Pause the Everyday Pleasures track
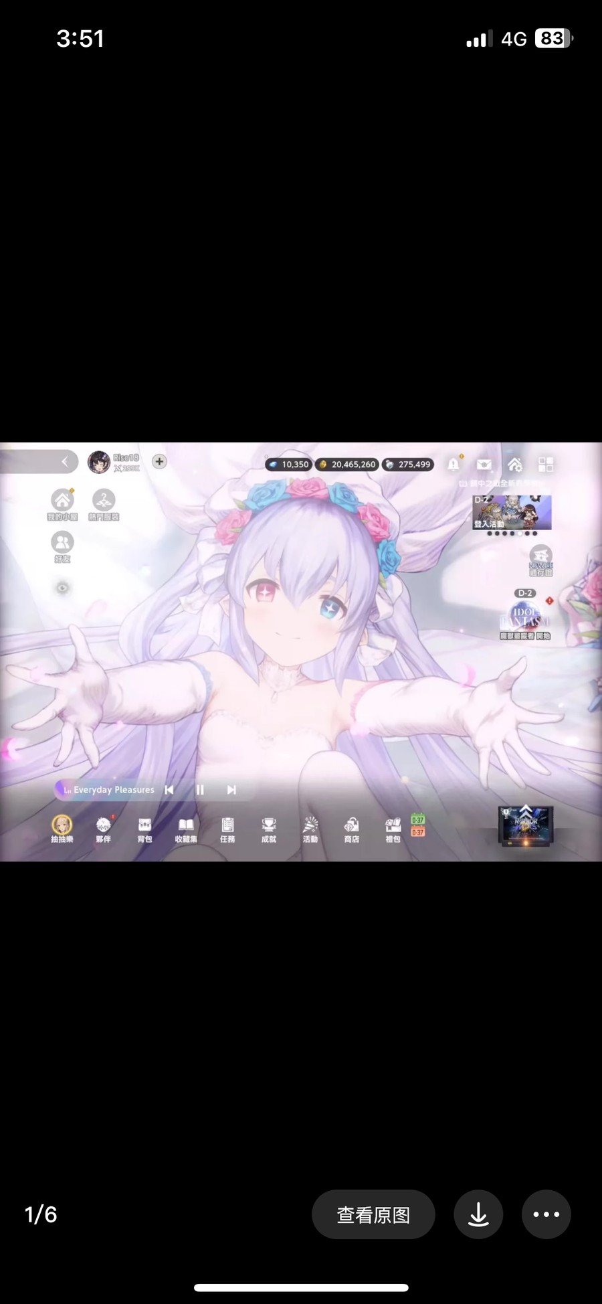Viewport: 602px width, 1304px height. click(200, 790)
